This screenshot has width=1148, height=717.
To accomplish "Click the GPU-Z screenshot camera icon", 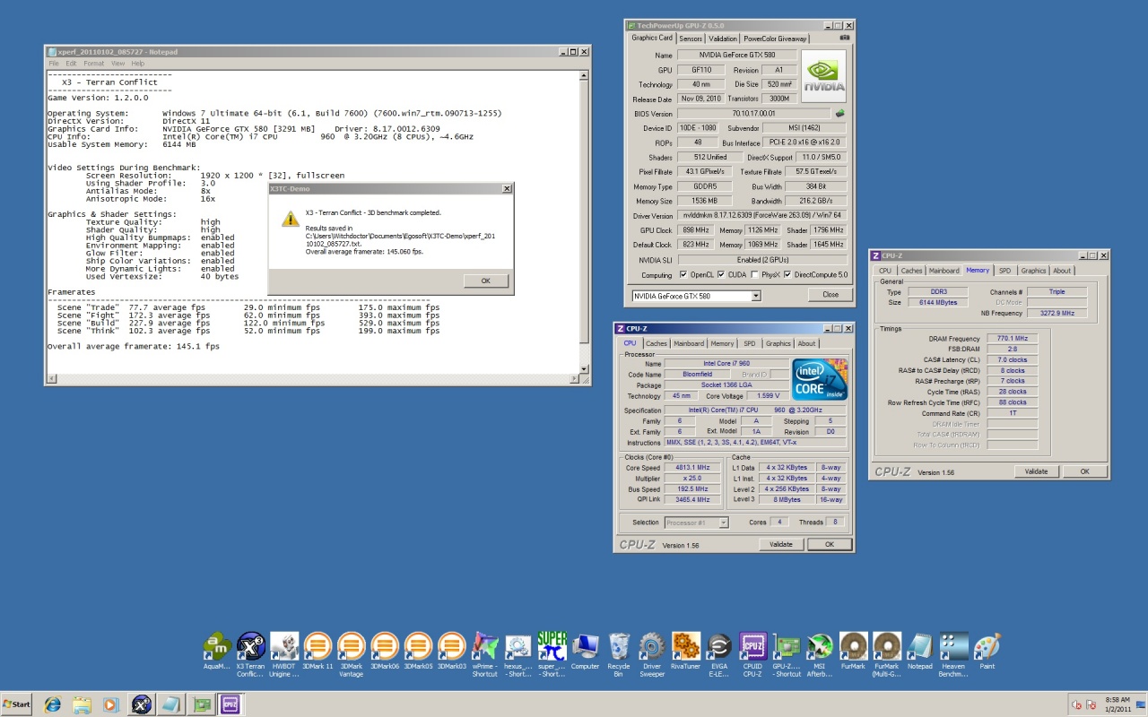I will pos(844,39).
